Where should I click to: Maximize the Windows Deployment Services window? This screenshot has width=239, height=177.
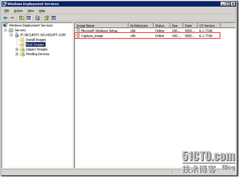pos(227,4)
